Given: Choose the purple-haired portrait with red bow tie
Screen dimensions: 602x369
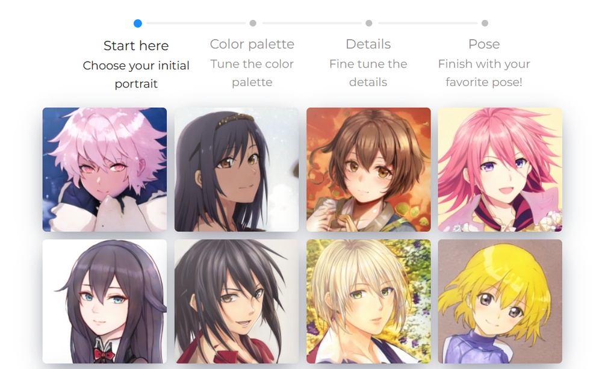Looking at the screenshot, I should pos(104,302).
